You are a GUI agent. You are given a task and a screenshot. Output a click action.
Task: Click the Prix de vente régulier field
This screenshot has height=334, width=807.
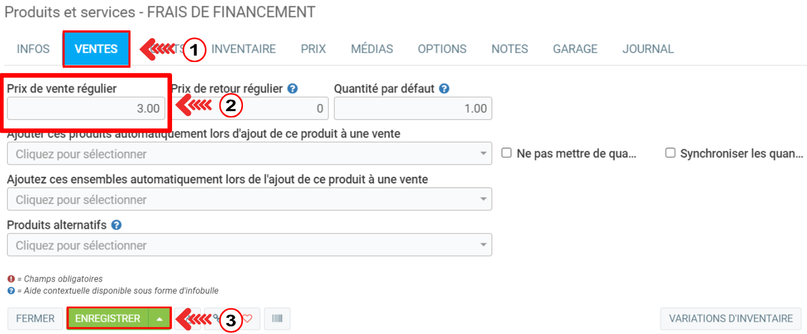pos(86,109)
